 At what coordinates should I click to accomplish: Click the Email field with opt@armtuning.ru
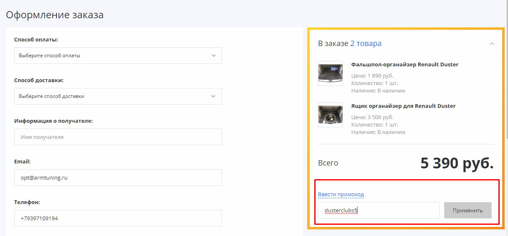coord(118,178)
